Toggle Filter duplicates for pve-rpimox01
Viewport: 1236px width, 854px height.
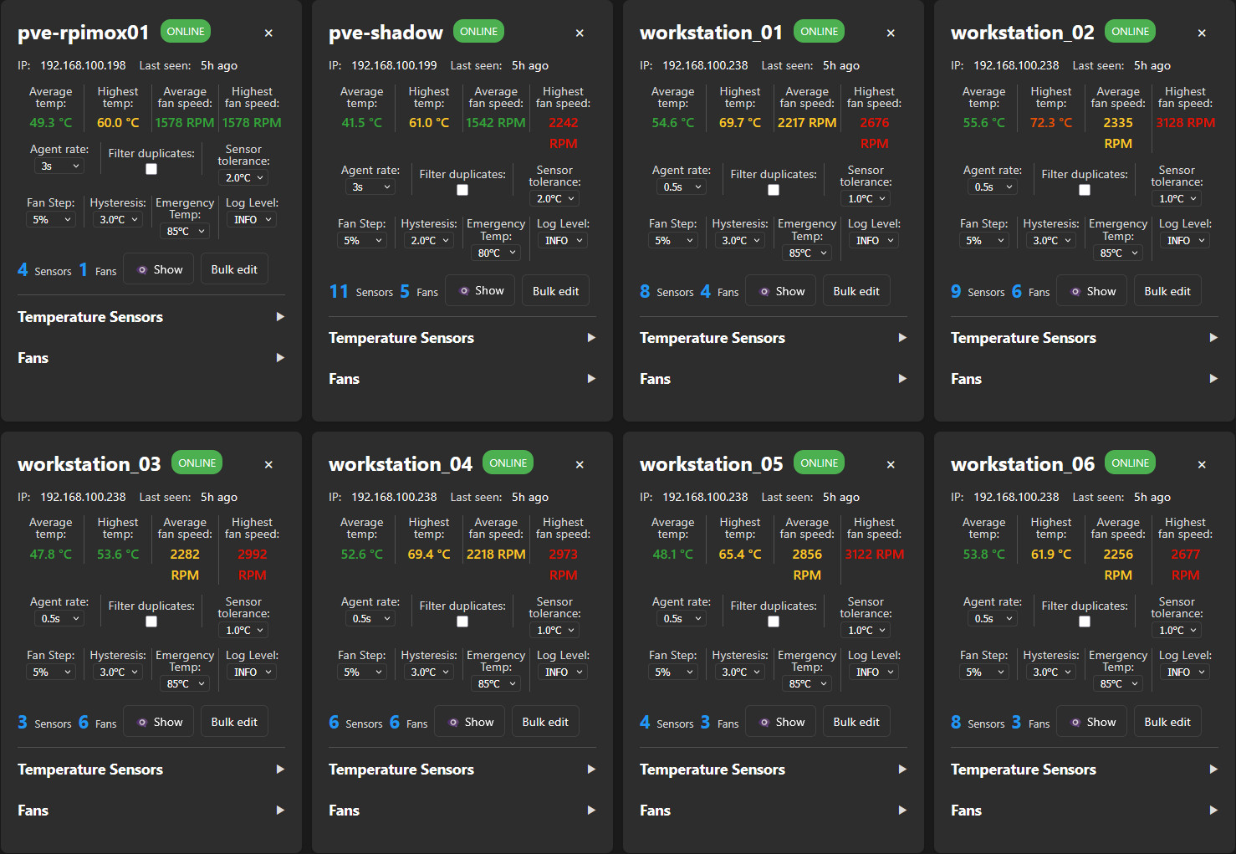[151, 169]
